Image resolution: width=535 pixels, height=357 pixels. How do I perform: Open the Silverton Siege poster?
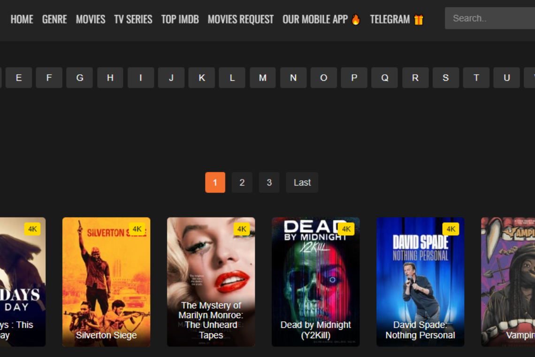click(x=106, y=282)
